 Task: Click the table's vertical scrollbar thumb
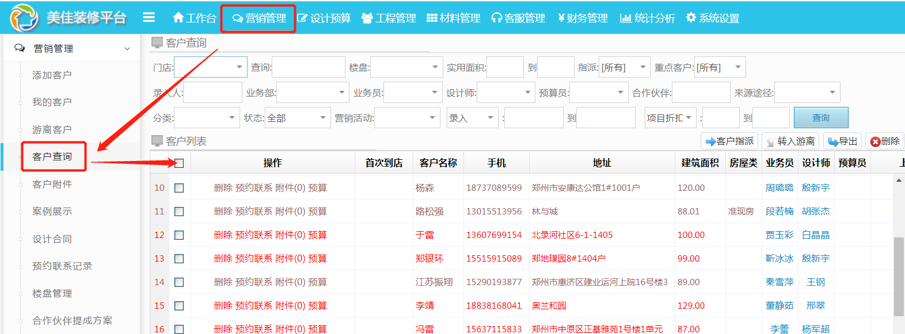pyautogui.click(x=898, y=276)
